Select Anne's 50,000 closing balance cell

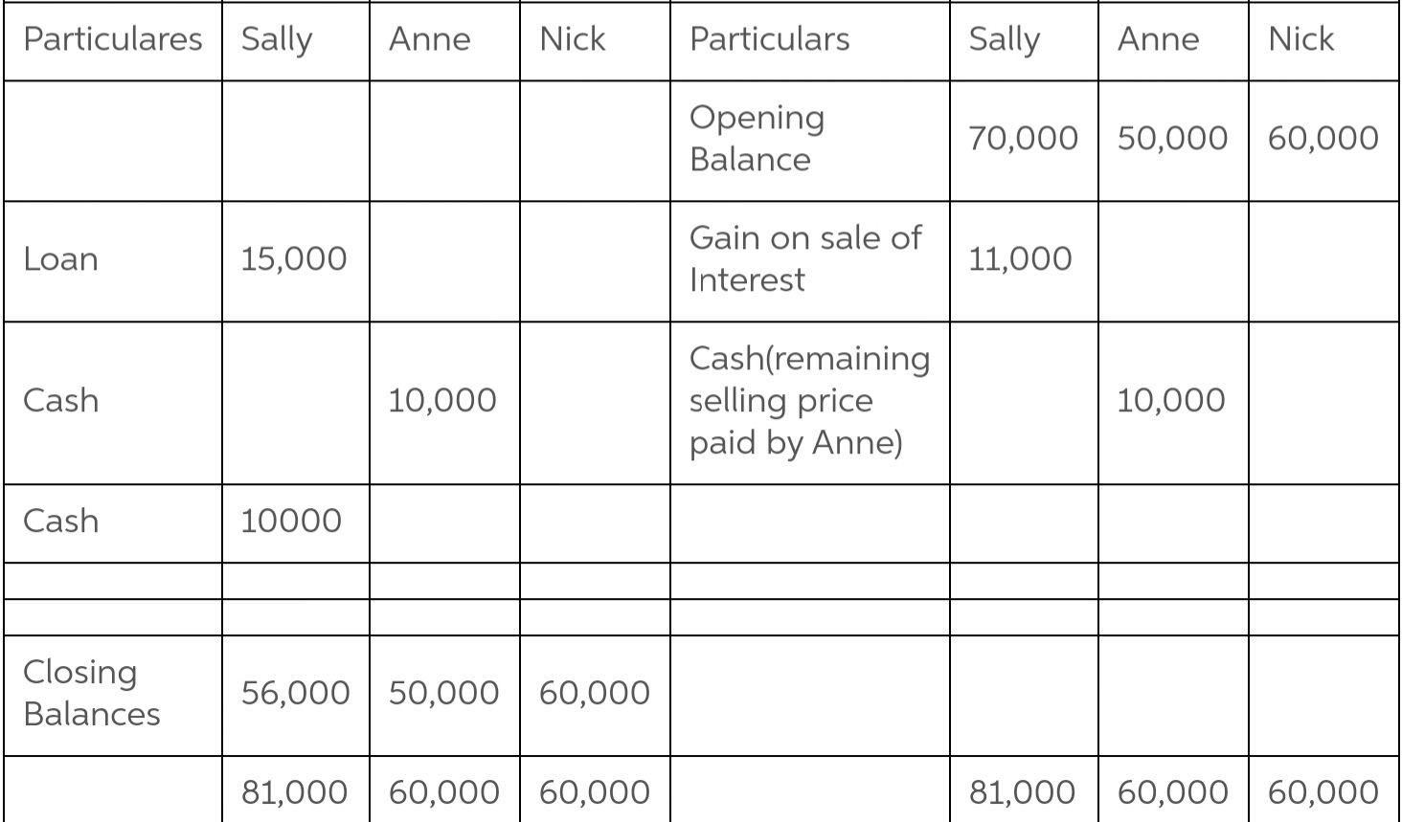443,693
